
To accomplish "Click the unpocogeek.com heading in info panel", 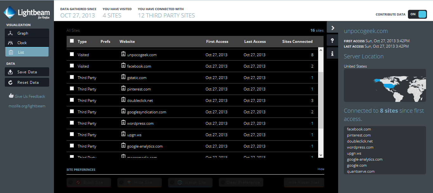I will point(366,31).
